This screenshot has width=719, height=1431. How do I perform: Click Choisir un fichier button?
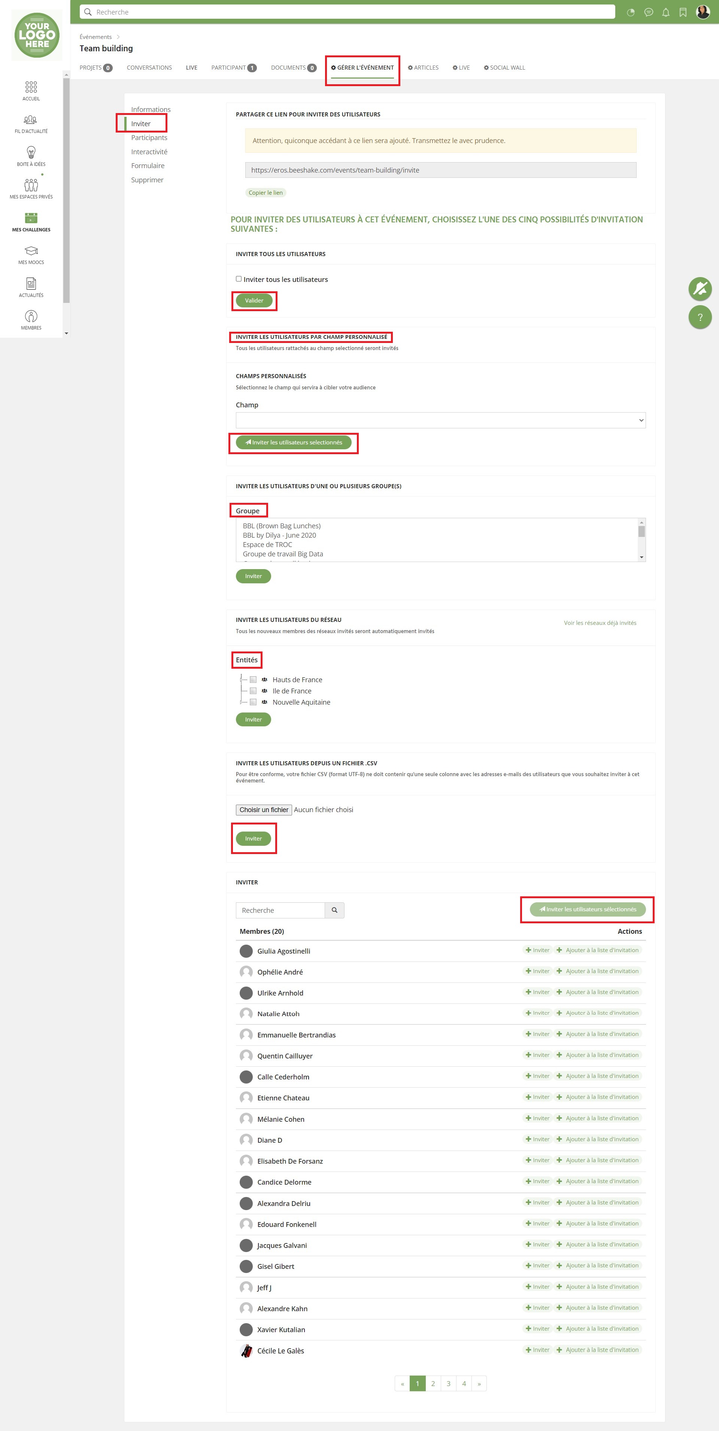264,809
